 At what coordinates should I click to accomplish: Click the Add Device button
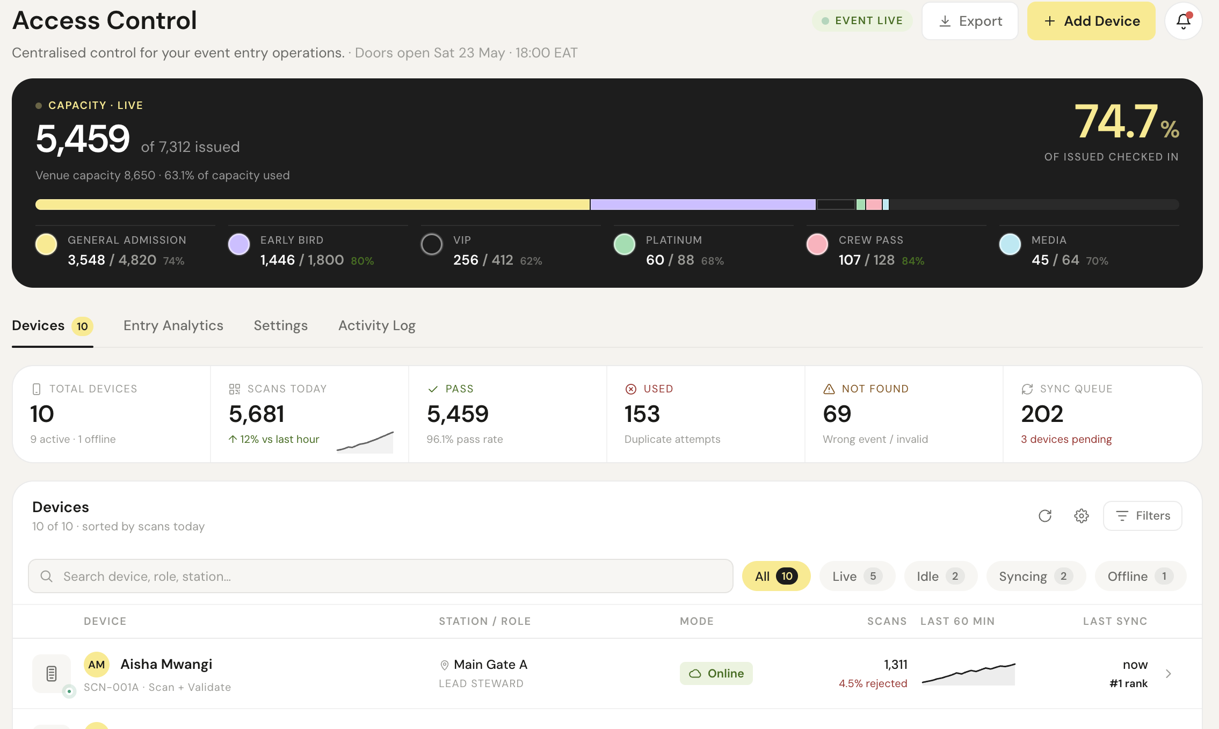[1091, 21]
